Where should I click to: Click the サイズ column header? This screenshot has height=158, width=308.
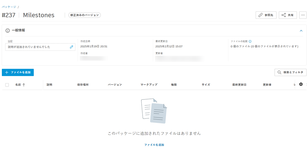click(206, 85)
